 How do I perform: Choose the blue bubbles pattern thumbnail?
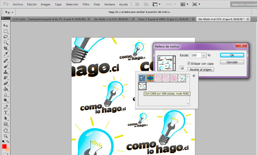coord(142,78)
